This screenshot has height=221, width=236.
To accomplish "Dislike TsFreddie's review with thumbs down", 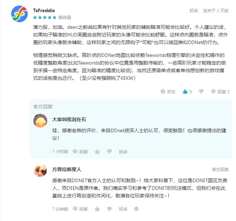I will click(x=201, y=92).
